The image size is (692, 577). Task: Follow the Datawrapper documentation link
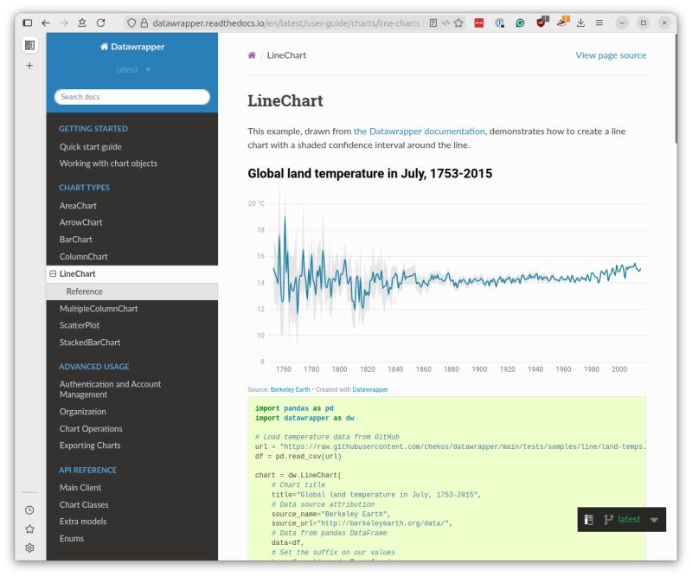(x=420, y=131)
